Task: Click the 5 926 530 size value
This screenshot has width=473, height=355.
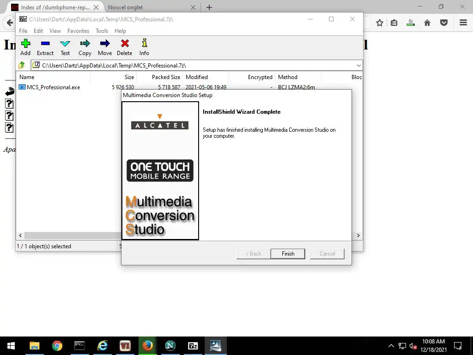Action: [123, 87]
